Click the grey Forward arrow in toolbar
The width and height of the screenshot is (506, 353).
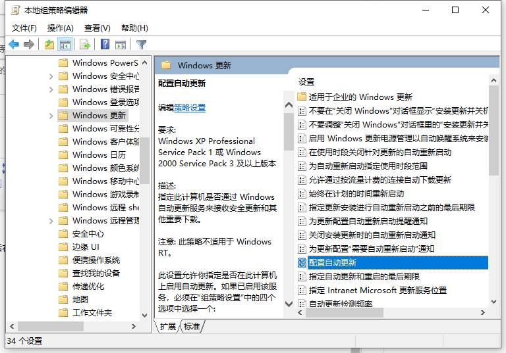click(29, 45)
